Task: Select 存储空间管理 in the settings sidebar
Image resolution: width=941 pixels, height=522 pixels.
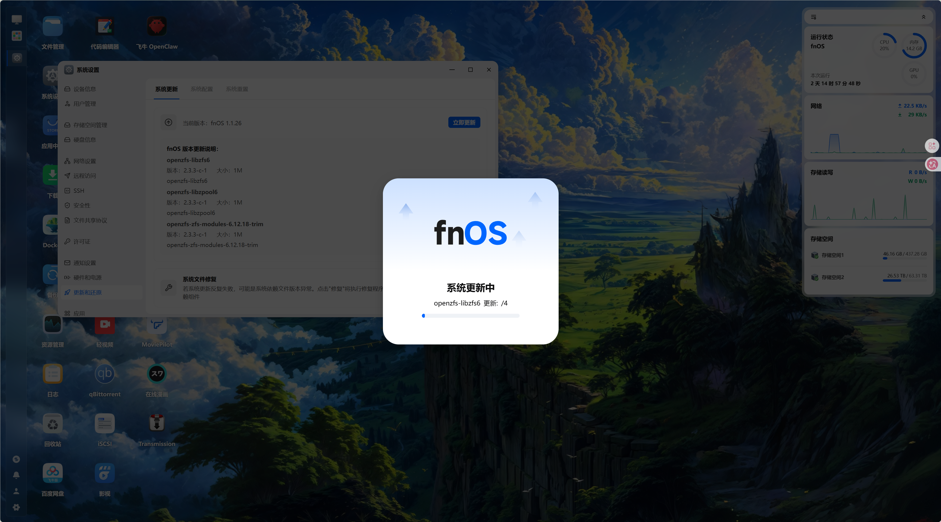Action: [x=90, y=125]
